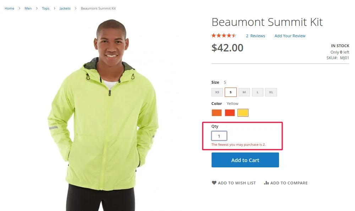
Task: Click Add Your Review link
Action: point(290,36)
